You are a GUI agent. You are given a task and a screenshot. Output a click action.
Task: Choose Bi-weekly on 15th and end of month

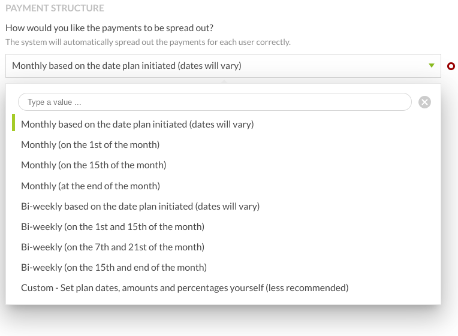(x=114, y=267)
